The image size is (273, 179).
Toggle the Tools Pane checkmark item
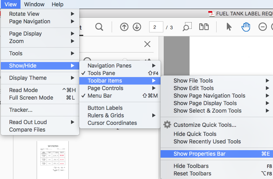pyautogui.click(x=120, y=73)
